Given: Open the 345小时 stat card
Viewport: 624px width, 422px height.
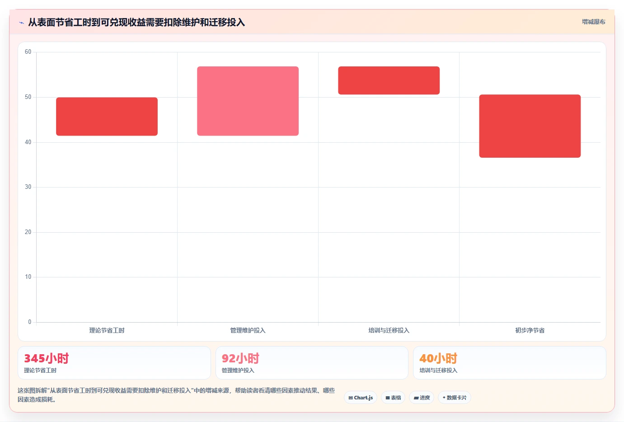Looking at the screenshot, I should (x=114, y=363).
